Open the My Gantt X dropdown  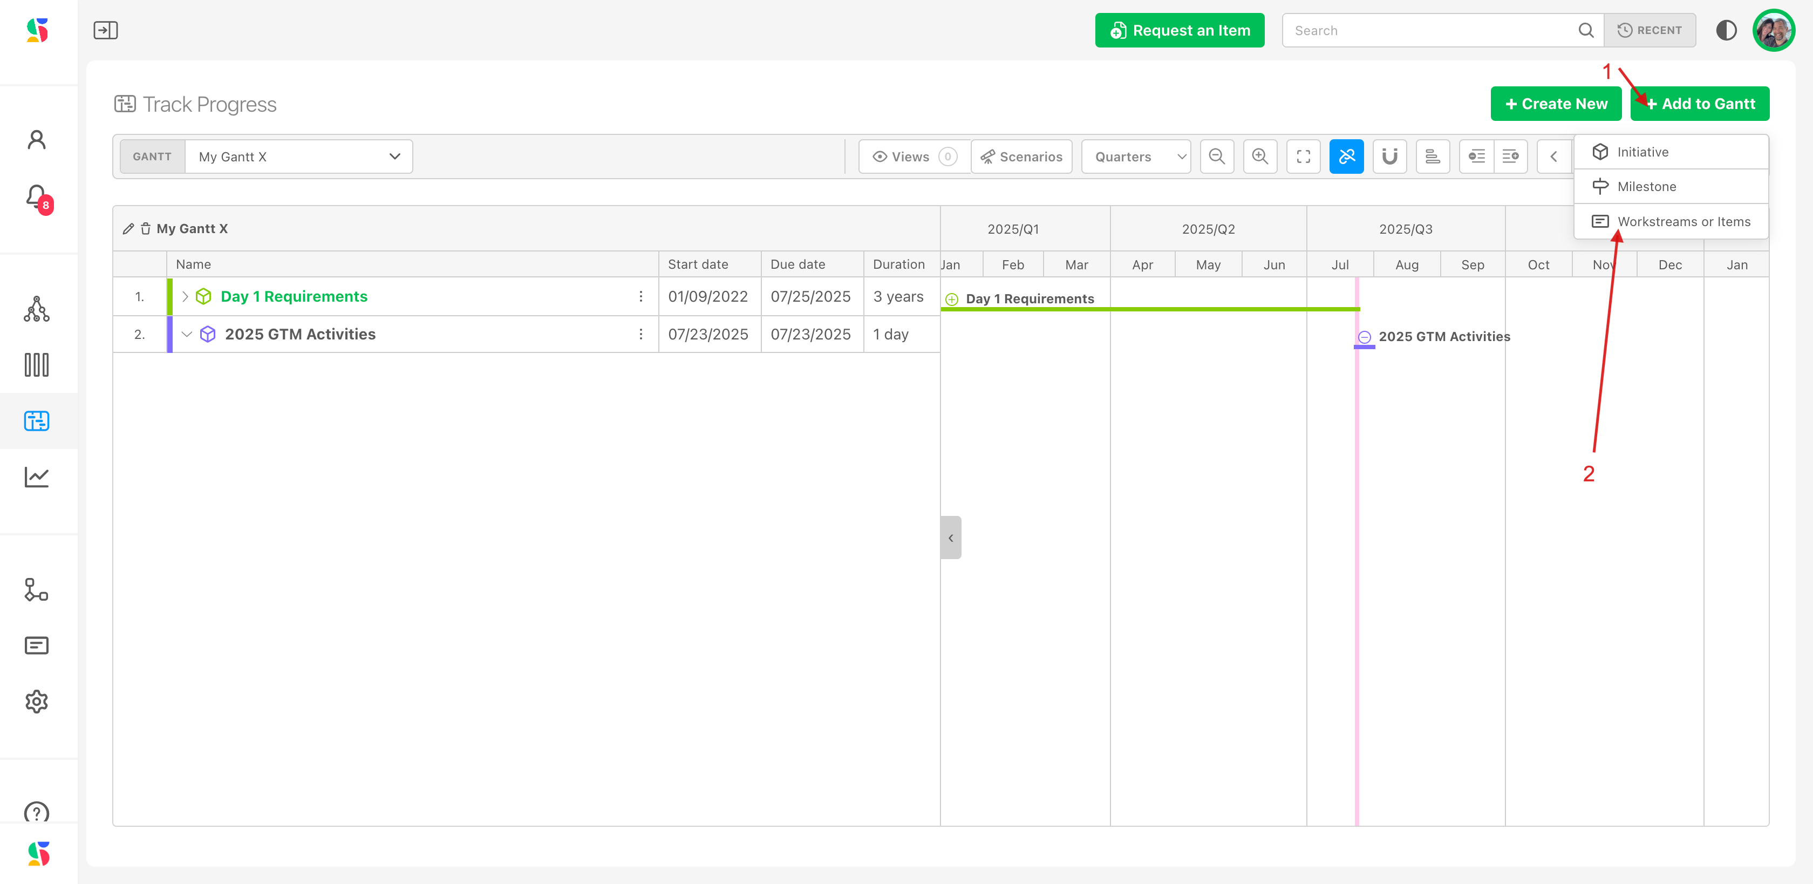[x=298, y=157]
